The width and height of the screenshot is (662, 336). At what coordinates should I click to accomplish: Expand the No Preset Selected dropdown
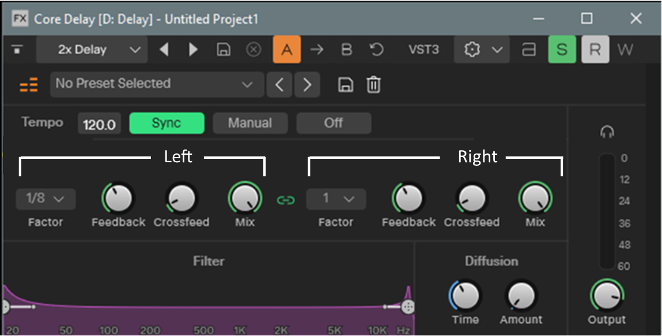tap(157, 84)
